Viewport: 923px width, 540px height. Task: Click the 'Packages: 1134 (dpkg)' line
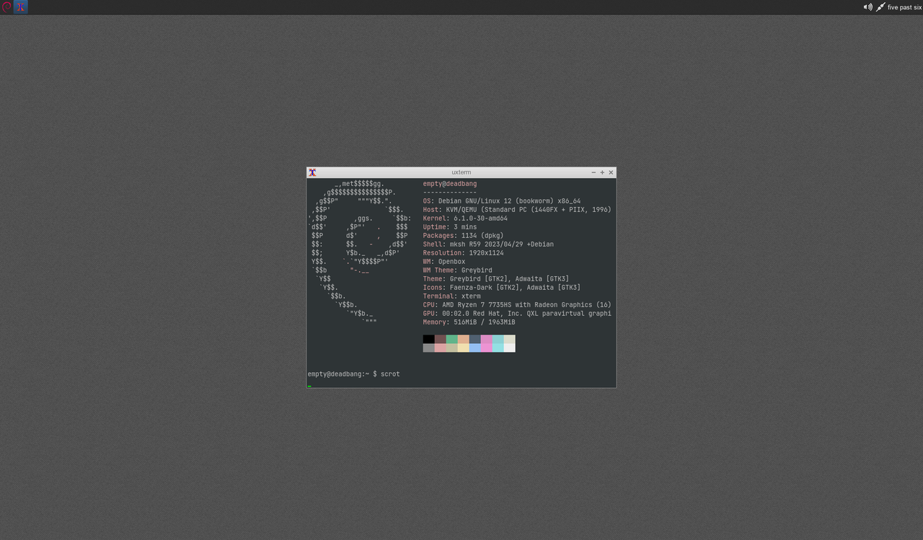[x=464, y=236]
